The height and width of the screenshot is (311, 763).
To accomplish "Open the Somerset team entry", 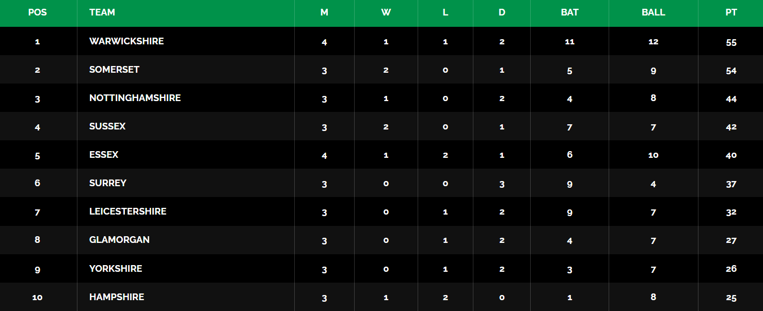I will [114, 70].
